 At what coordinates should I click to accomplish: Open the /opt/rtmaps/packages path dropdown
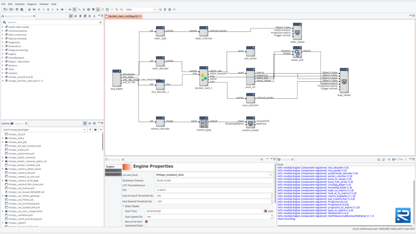click(84, 130)
